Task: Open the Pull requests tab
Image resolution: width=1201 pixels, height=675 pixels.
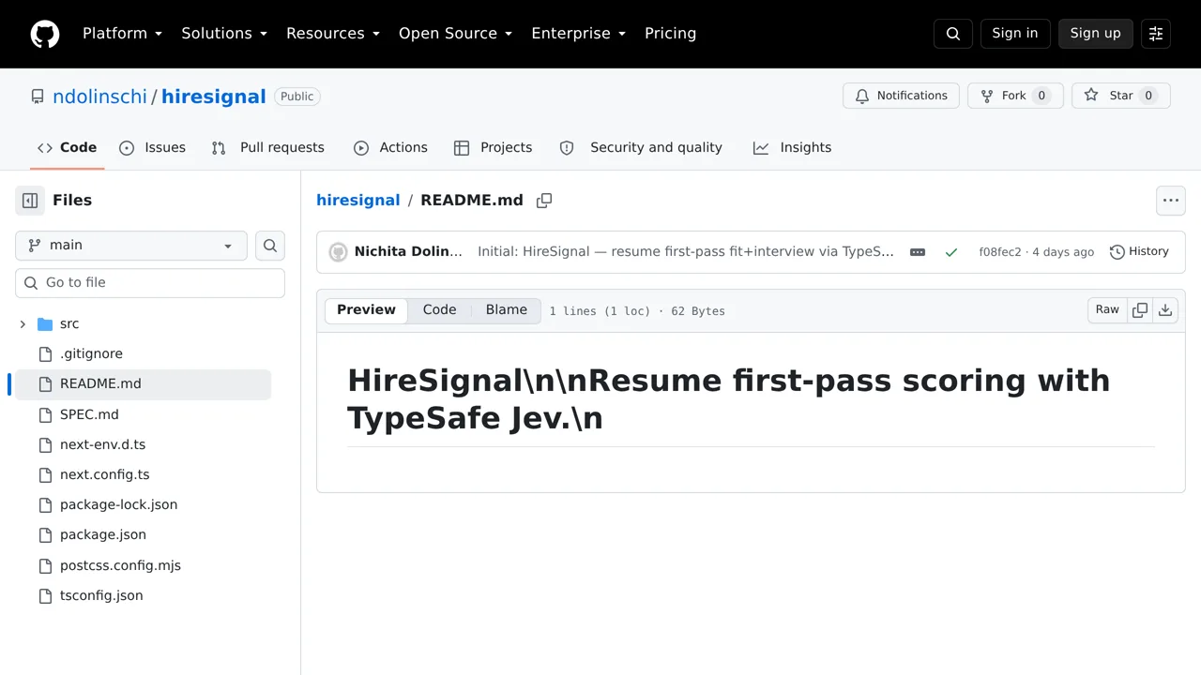Action: click(268, 148)
